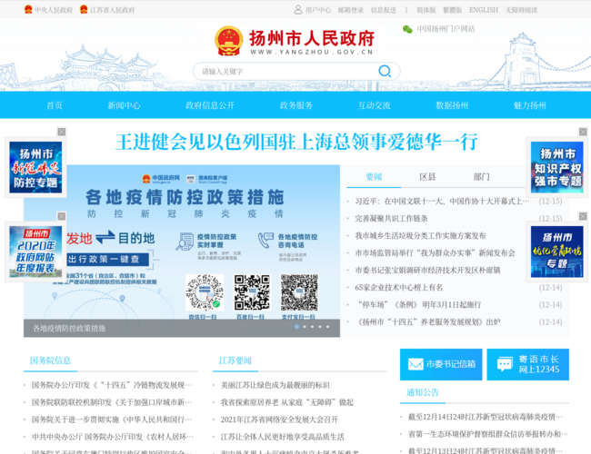This screenshot has width=591, height=454.
Task: Open the 新闻中心 navigation menu
Action: point(124,105)
